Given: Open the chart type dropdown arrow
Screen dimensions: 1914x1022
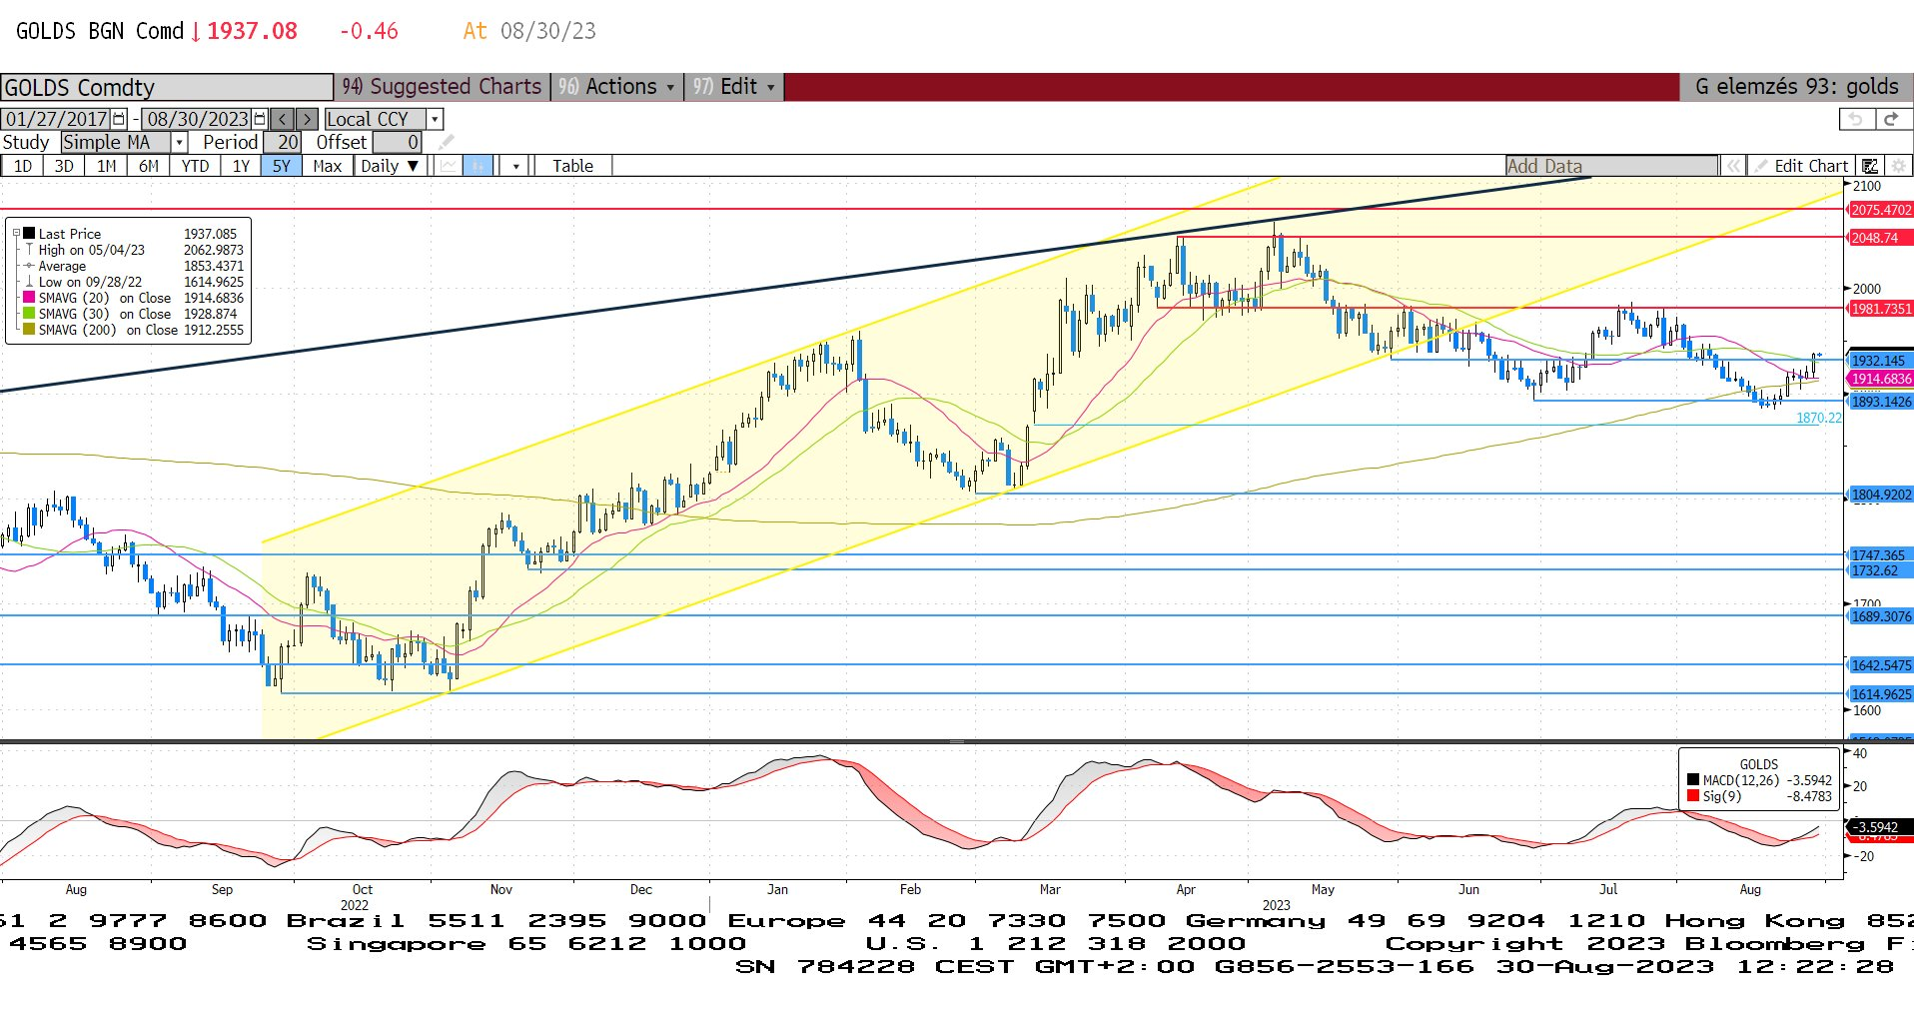Looking at the screenshot, I should click(514, 166).
